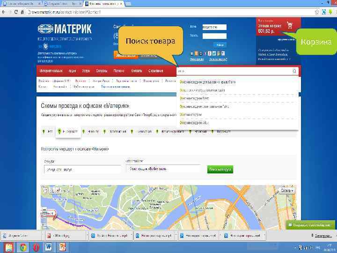Open the Twitter bird social icon

[x=214, y=53]
